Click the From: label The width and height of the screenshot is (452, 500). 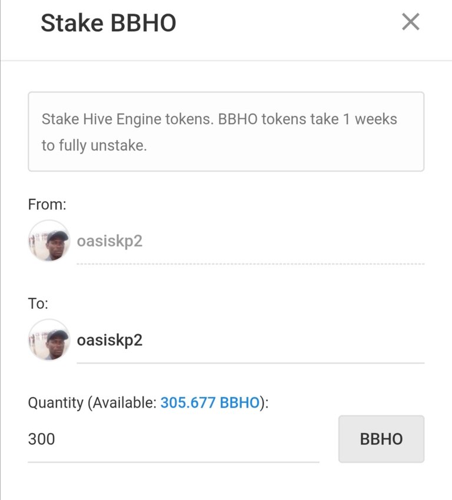point(47,204)
